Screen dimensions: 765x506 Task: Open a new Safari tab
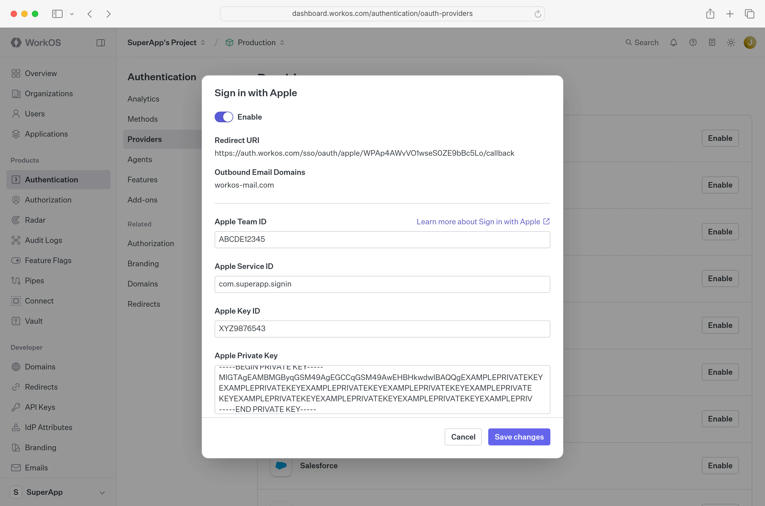click(x=729, y=14)
